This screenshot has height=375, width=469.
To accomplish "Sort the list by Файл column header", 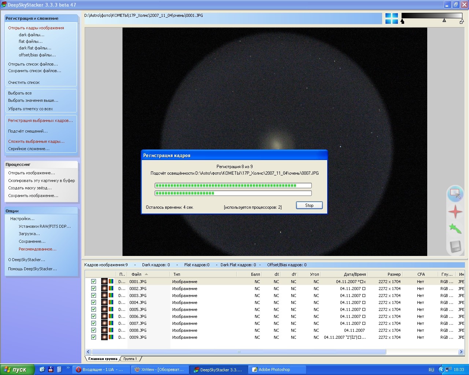I will click(x=137, y=274).
